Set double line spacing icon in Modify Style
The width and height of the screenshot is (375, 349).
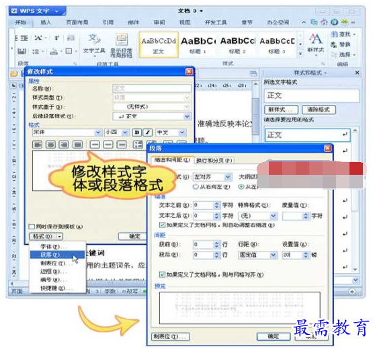tap(122, 145)
